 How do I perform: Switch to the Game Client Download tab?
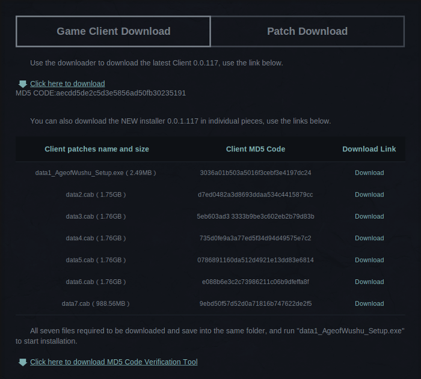[113, 31]
